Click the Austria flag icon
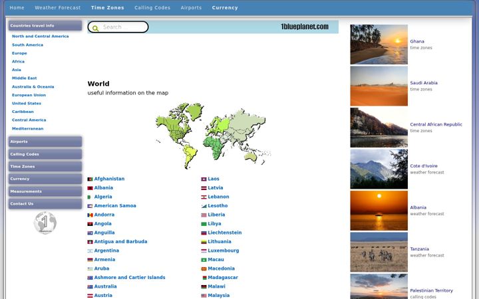The image size is (479, 299). point(90,296)
